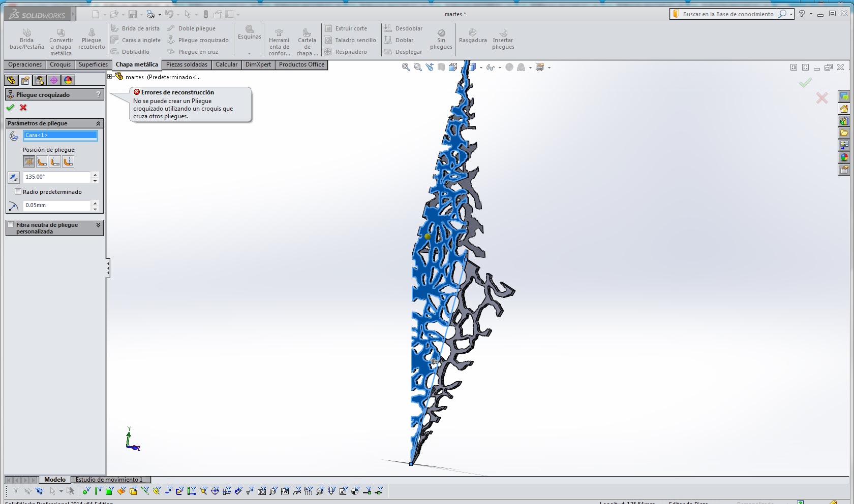Open ConfigurationManager panel tab

pyautogui.click(x=40, y=80)
